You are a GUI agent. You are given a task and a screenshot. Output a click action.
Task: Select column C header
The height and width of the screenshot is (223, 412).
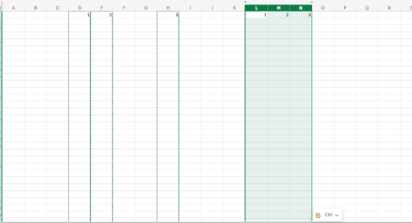coord(58,8)
